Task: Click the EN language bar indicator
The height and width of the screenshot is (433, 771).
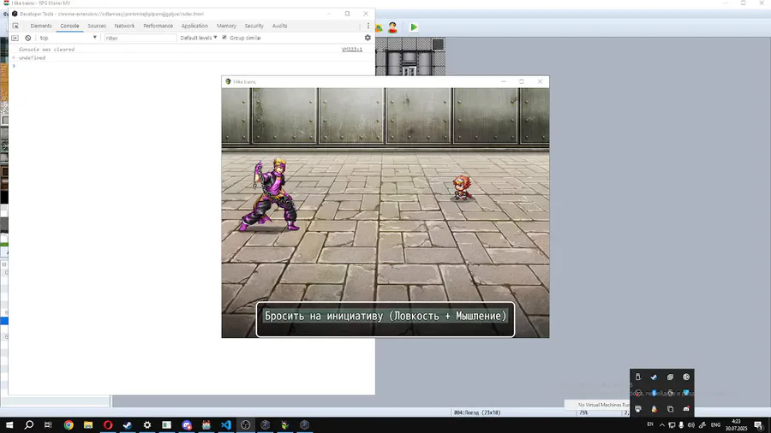Action: [650, 424]
